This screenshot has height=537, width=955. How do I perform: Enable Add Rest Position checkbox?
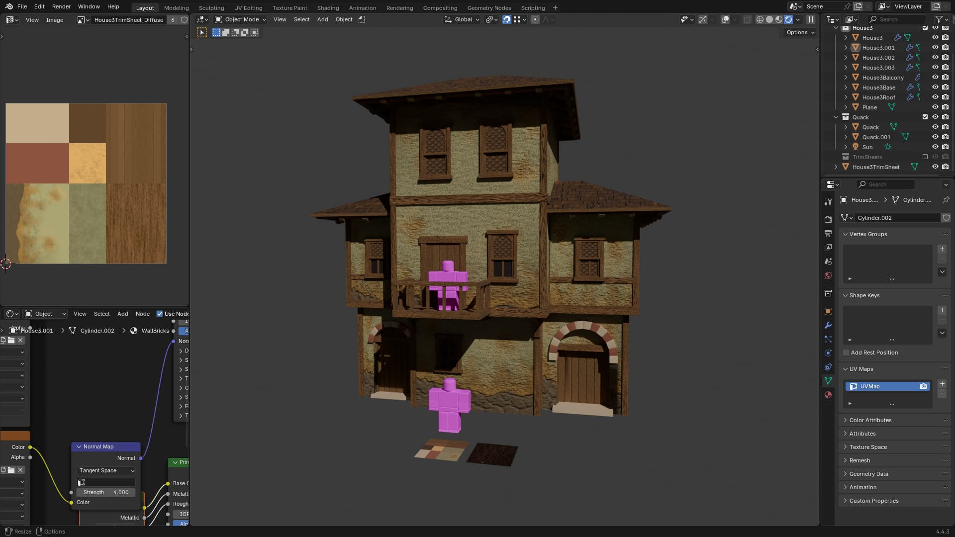pyautogui.click(x=846, y=353)
